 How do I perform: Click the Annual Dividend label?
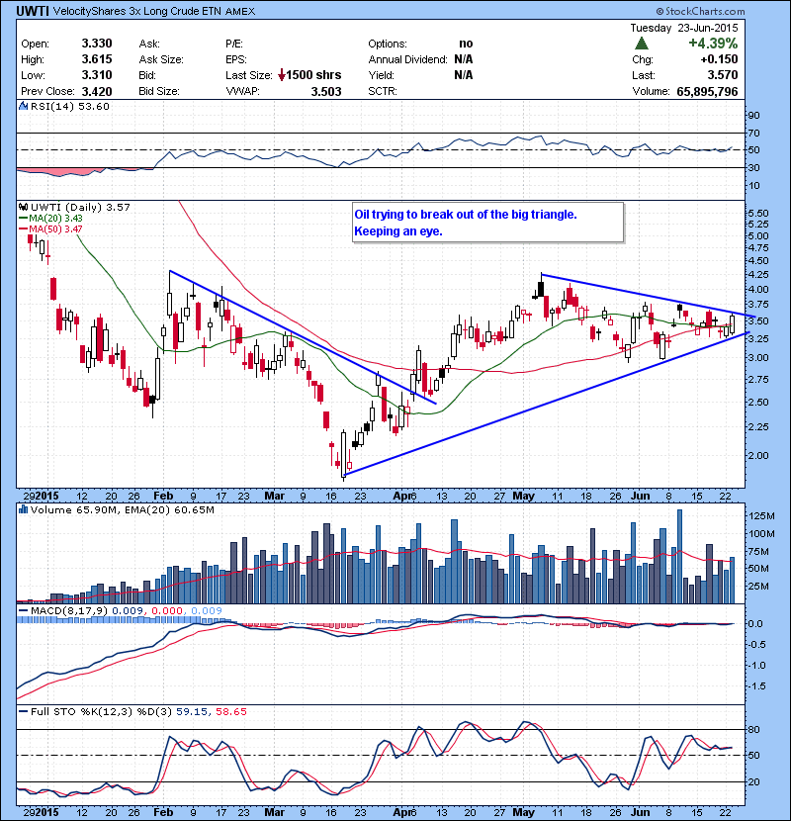click(407, 59)
